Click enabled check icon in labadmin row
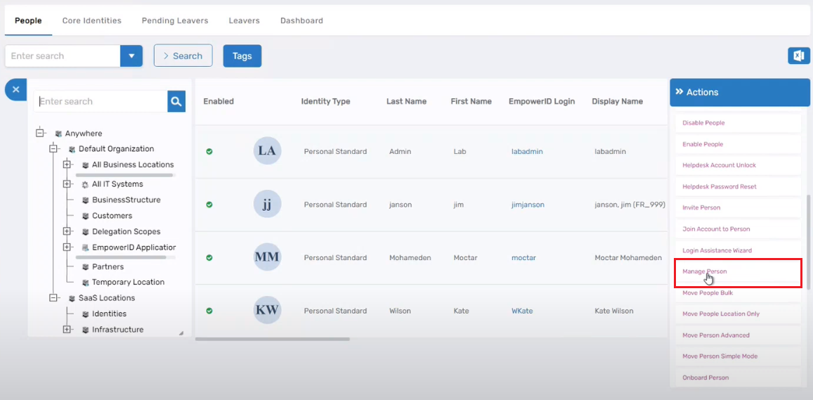The image size is (813, 400). pyautogui.click(x=209, y=151)
